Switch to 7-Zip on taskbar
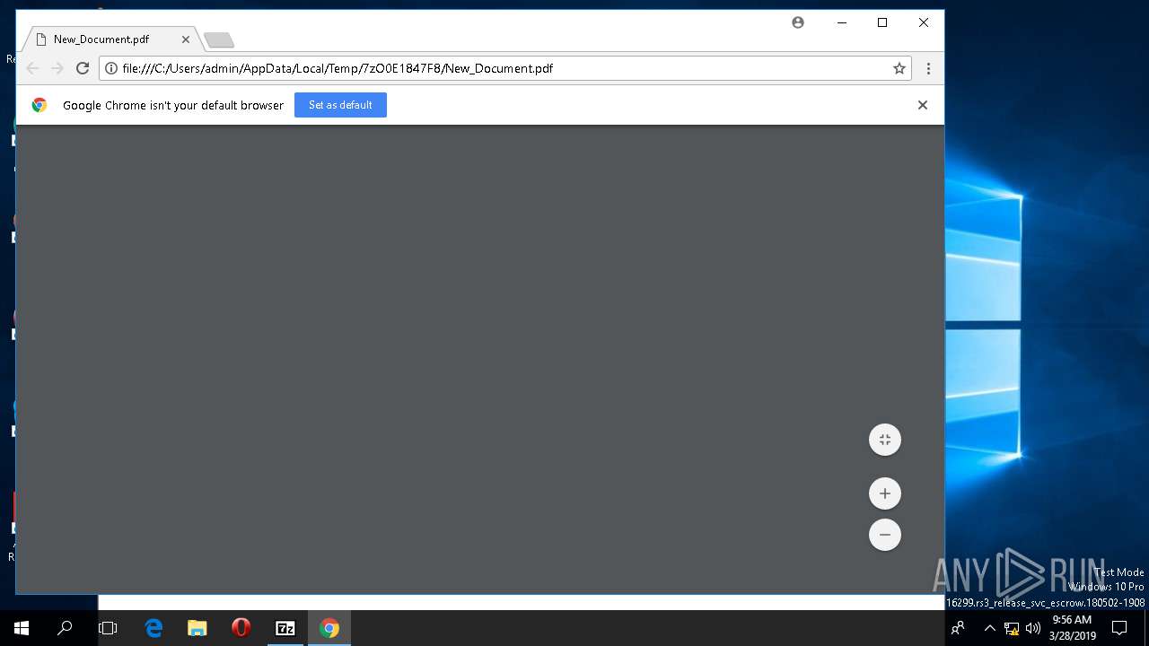Screen dimensions: 1149x646 coord(285,628)
